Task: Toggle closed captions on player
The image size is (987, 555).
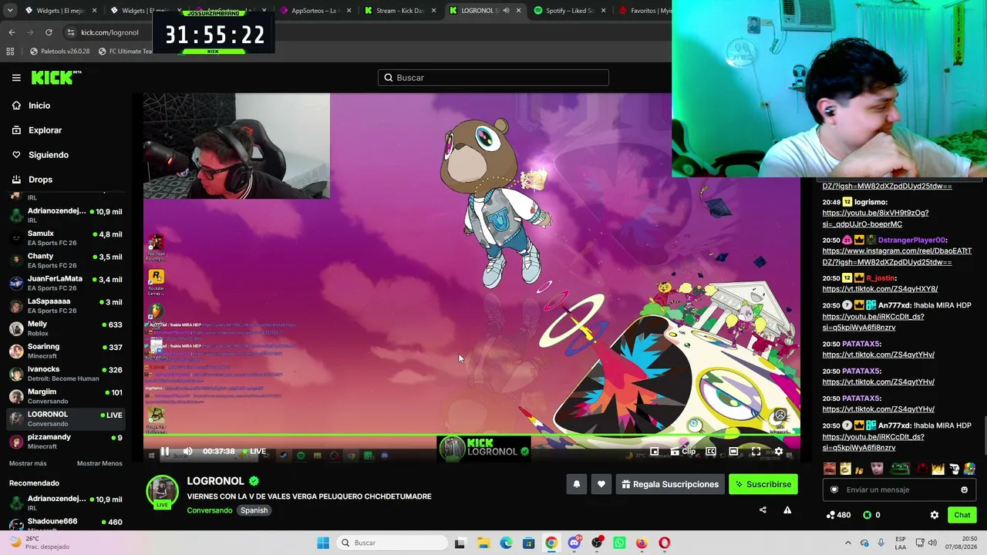Action: (711, 452)
